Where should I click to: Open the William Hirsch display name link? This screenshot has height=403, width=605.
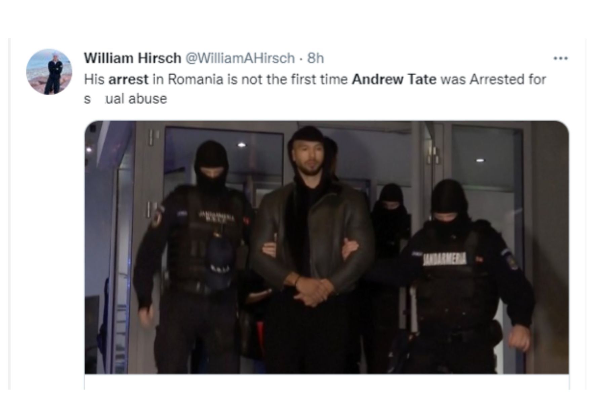click(132, 58)
